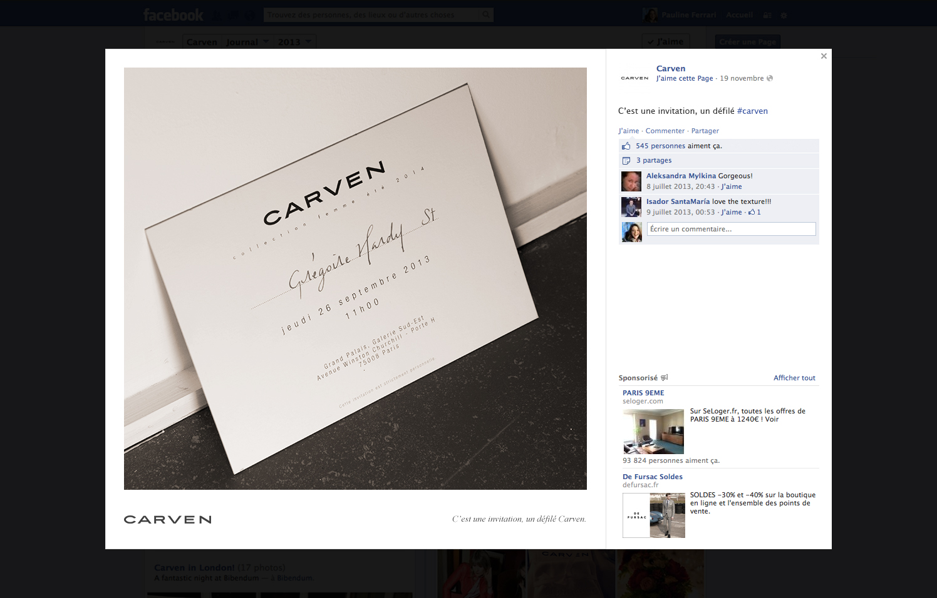Expand the post audience globe selector
The image size is (937, 598).
click(771, 78)
